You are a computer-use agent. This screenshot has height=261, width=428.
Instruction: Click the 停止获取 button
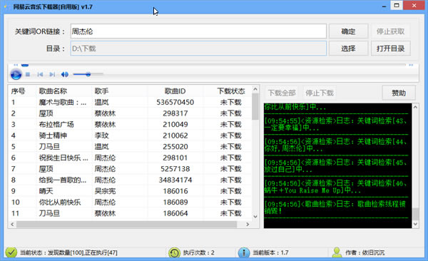tap(391, 31)
